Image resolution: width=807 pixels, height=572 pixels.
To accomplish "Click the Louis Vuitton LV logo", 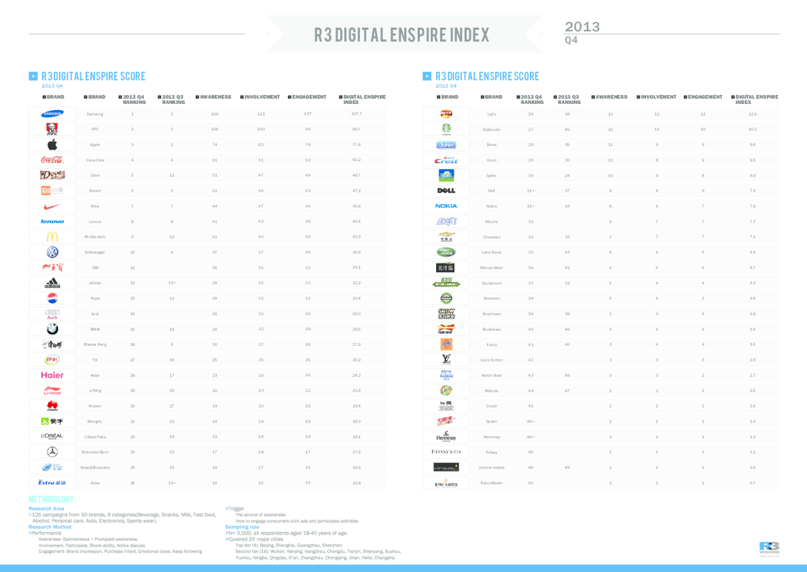I will pyautogui.click(x=446, y=359).
